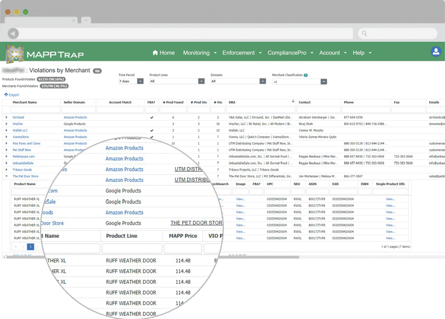
Task: Click the Home house icon
Action: [155, 53]
